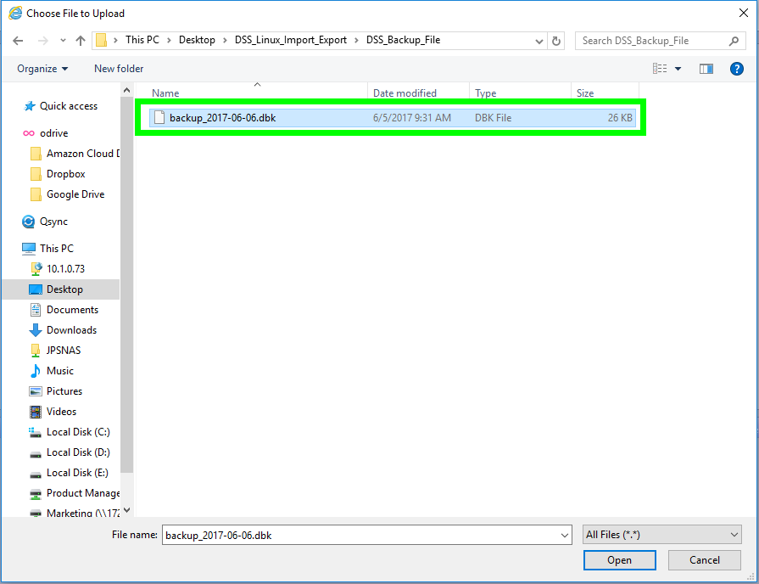Sort by Type column header
This screenshot has width=759, height=584.
click(x=486, y=93)
